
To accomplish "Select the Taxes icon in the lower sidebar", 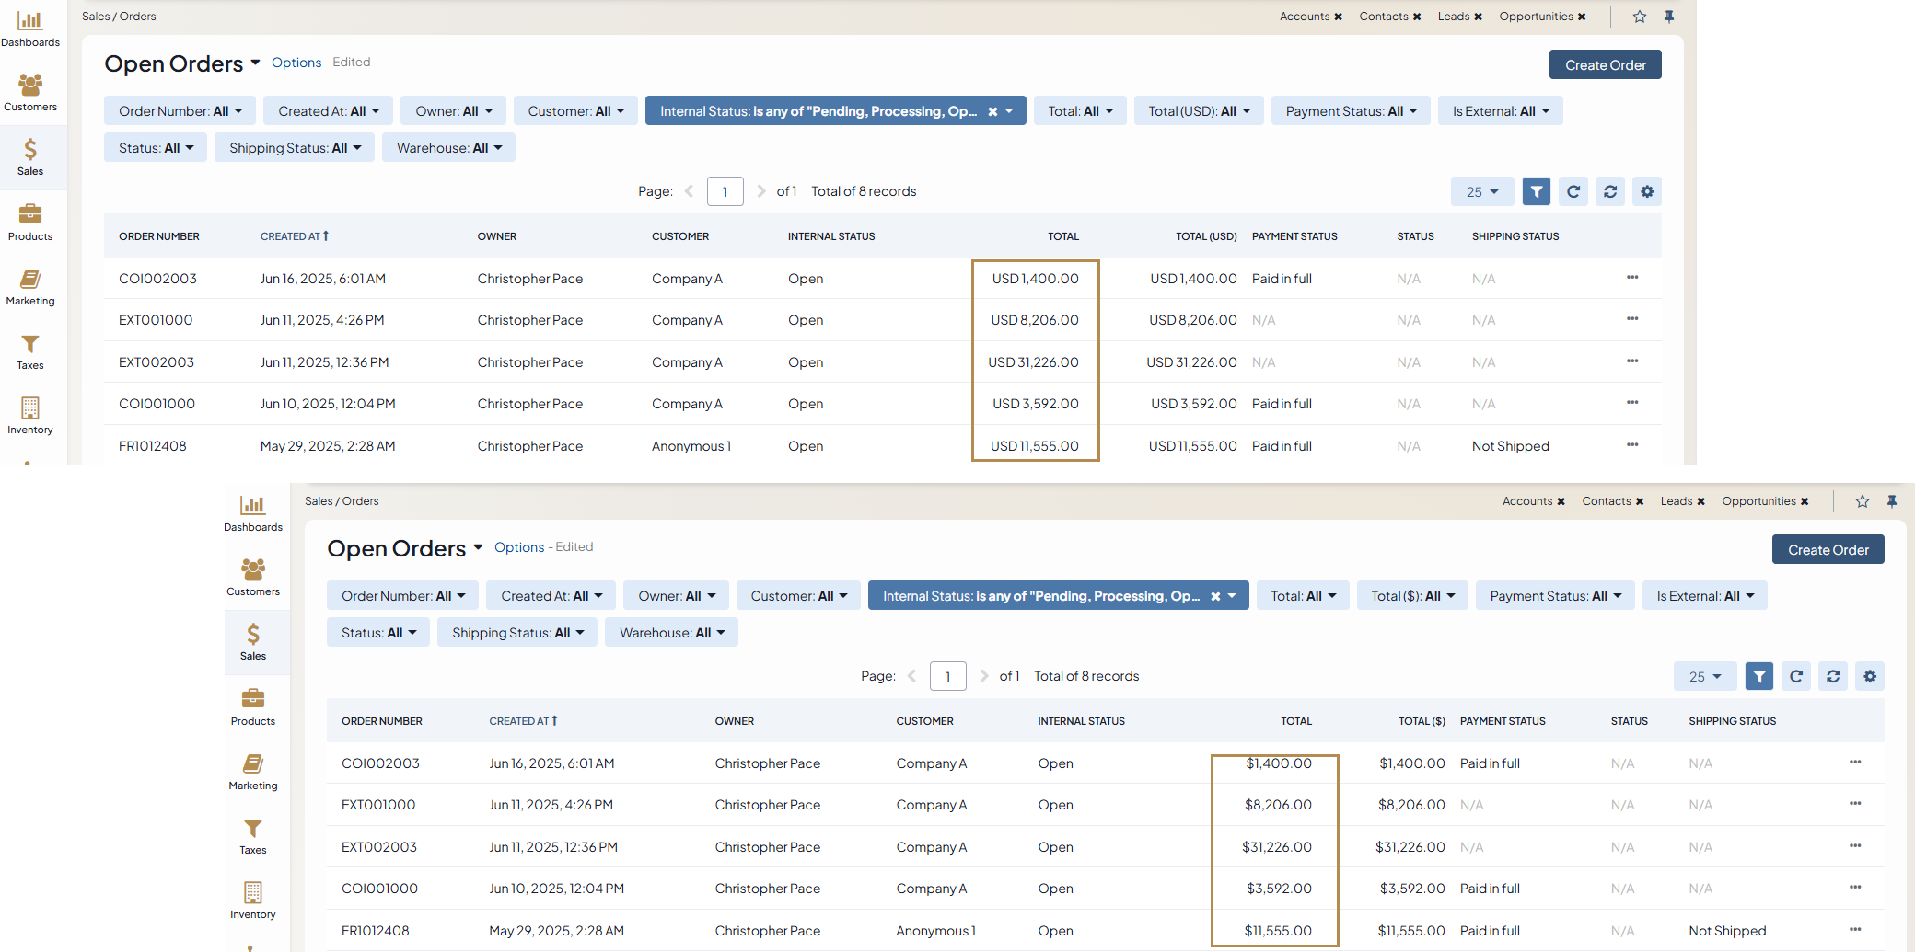I will click(252, 836).
